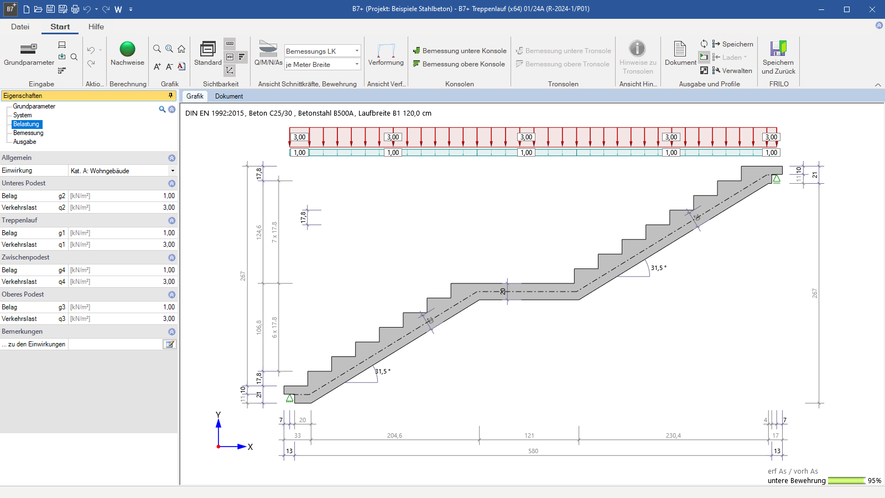Click the undo icon in quick access toolbar
The width and height of the screenshot is (885, 498).
pos(87,9)
